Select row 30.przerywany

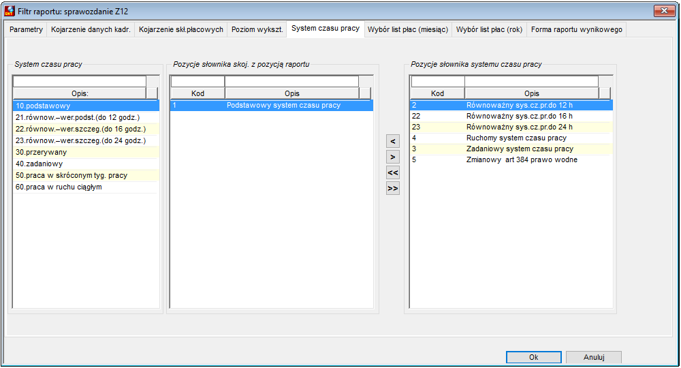pyautogui.click(x=86, y=152)
